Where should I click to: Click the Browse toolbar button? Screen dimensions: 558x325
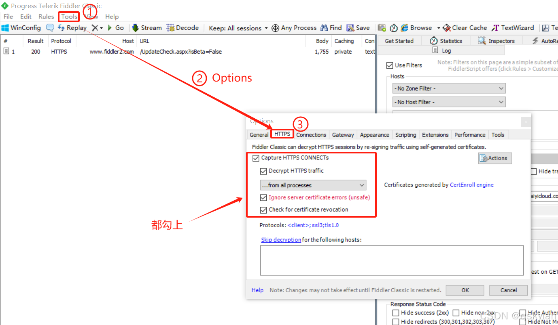coord(416,28)
